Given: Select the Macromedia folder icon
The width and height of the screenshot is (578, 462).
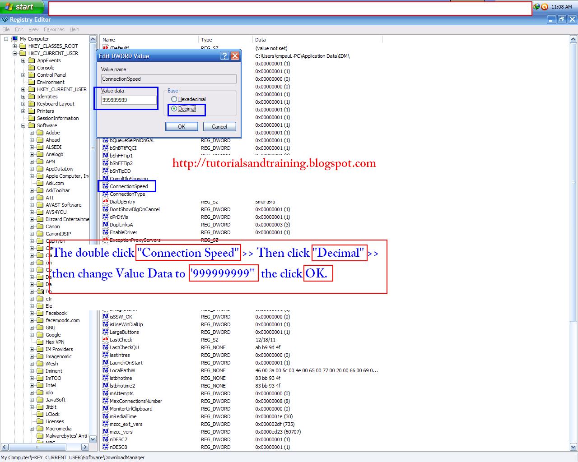Looking at the screenshot, I should pyautogui.click(x=40, y=429).
